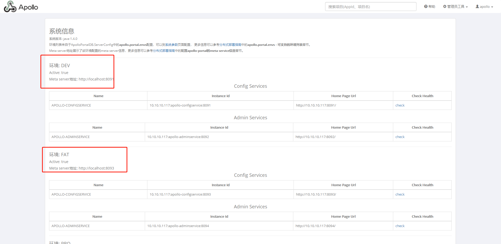
Task: Check health of FAT admin service 8094
Action: point(400,226)
